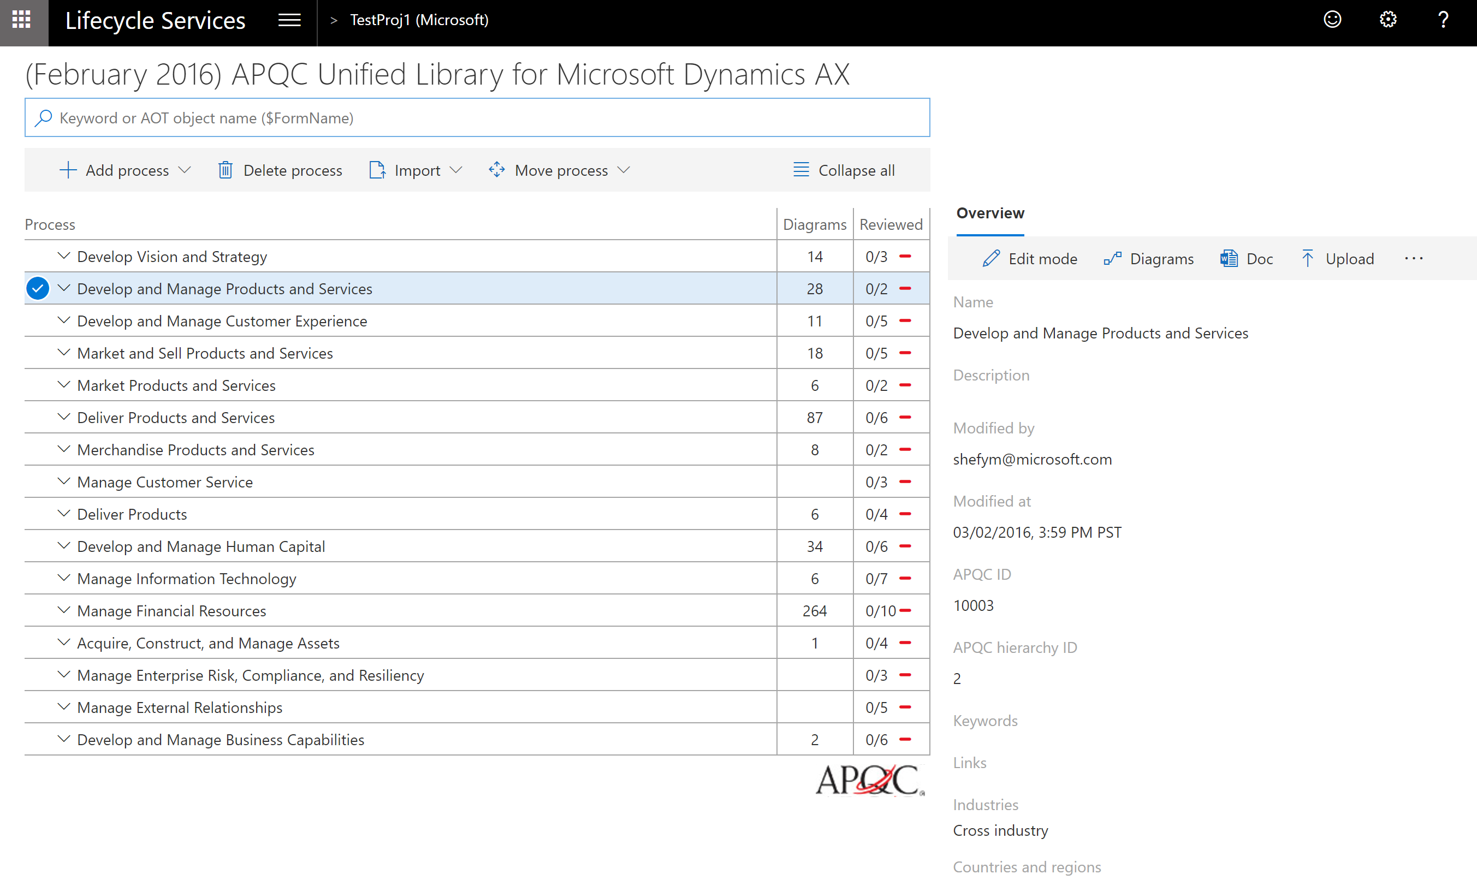Click the keyword search input field
This screenshot has width=1477, height=880.
(477, 117)
